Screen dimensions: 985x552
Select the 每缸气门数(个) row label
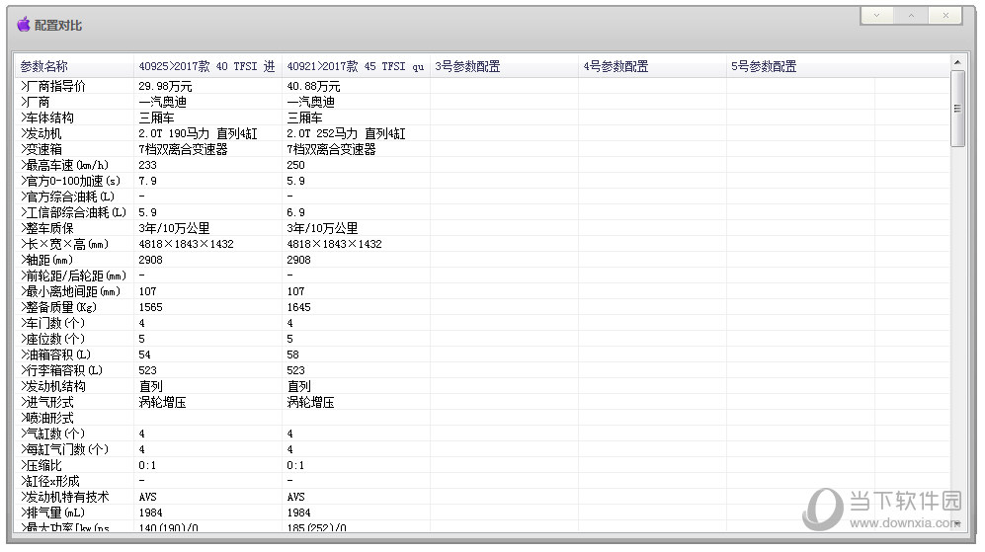[64, 449]
